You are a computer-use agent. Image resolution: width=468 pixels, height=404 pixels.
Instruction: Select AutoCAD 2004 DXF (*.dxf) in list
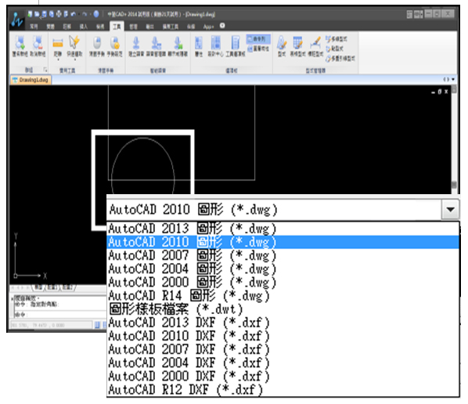(x=283, y=363)
